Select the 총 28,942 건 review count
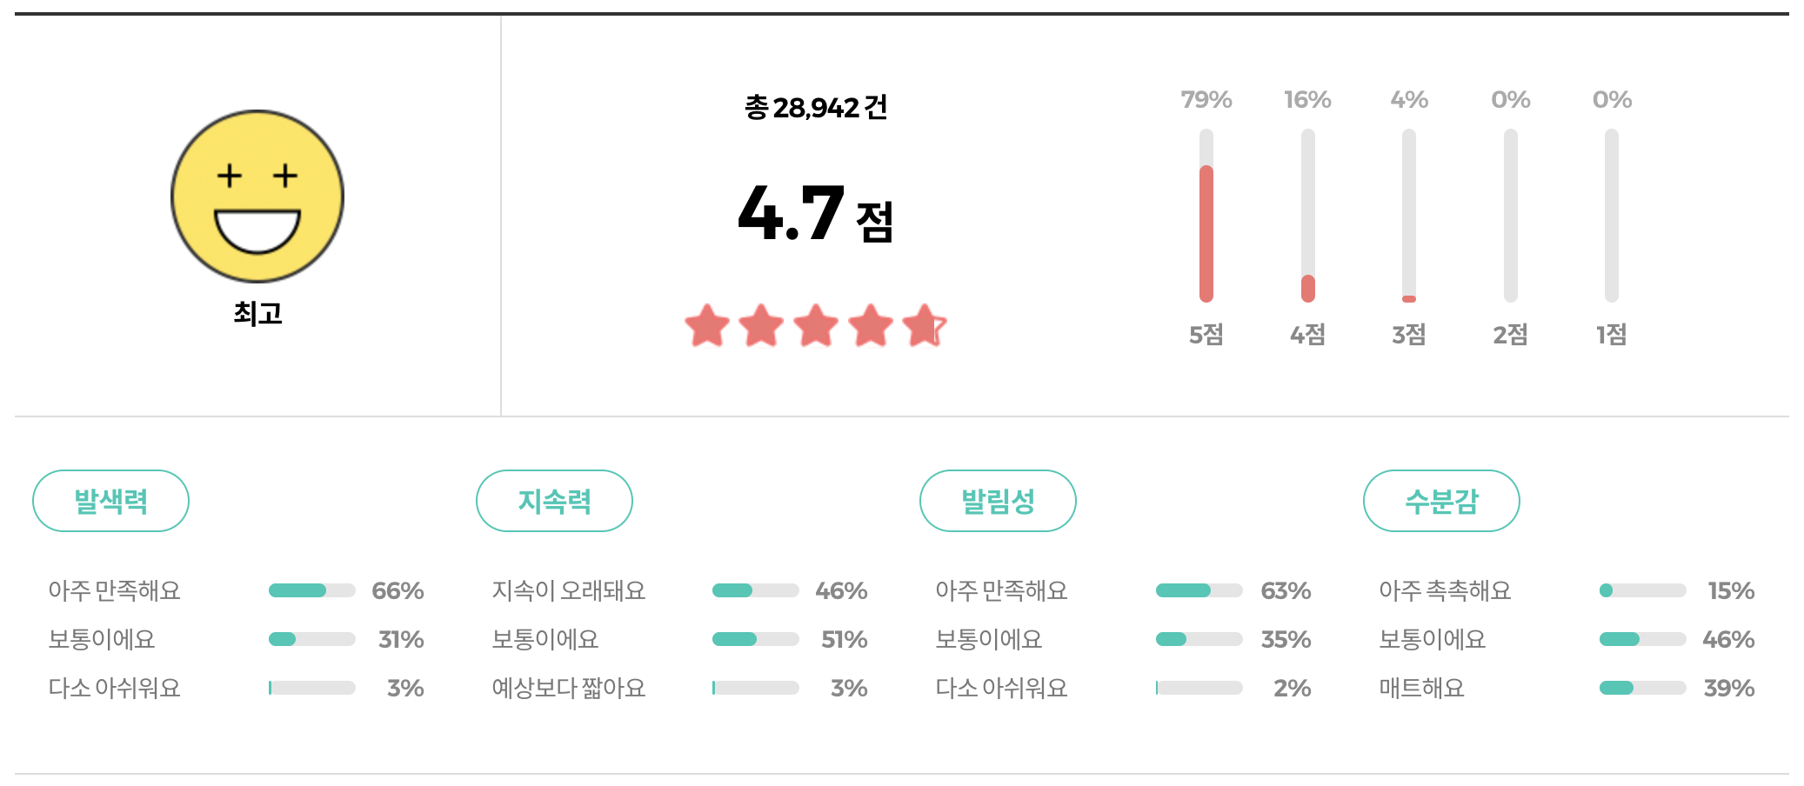Screen dimensions: 1804x786 point(816,108)
